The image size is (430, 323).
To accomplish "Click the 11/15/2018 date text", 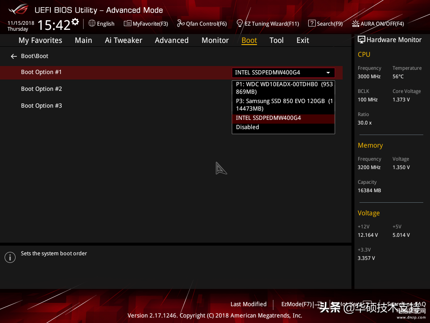I will point(21,23).
